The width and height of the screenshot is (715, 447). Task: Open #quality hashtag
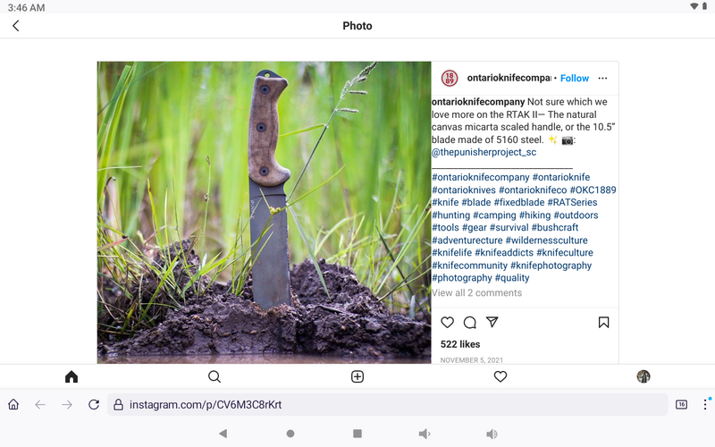click(x=512, y=278)
